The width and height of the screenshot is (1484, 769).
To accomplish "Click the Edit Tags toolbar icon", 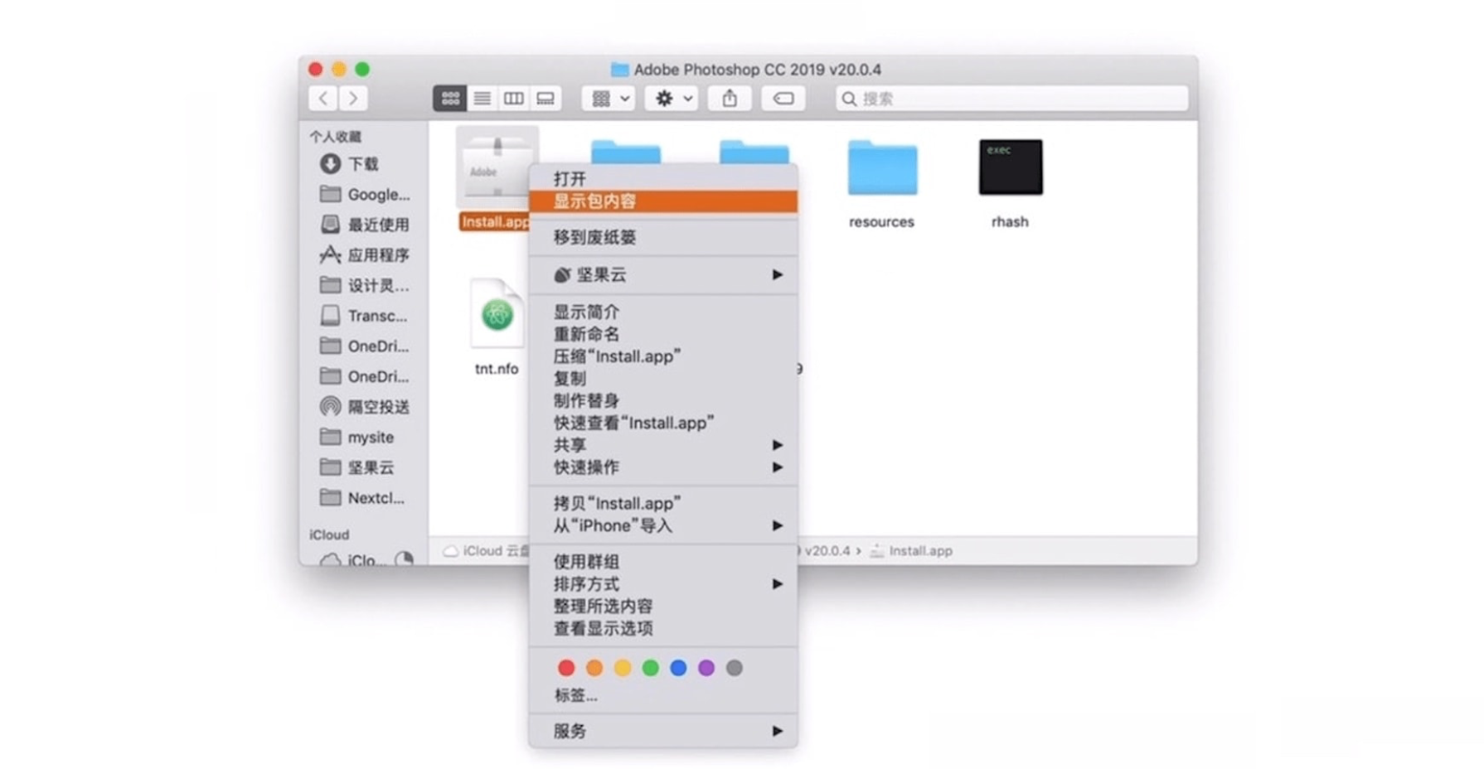I will [783, 99].
